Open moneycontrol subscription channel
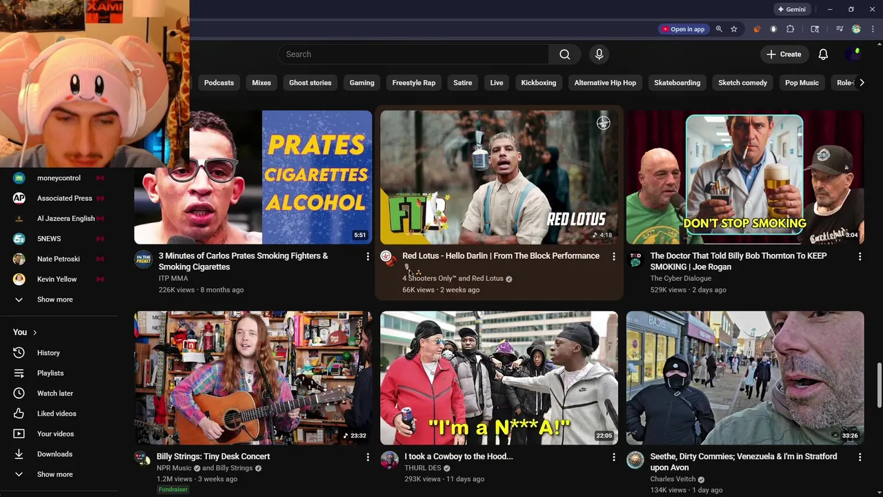The height and width of the screenshot is (497, 883). click(59, 178)
